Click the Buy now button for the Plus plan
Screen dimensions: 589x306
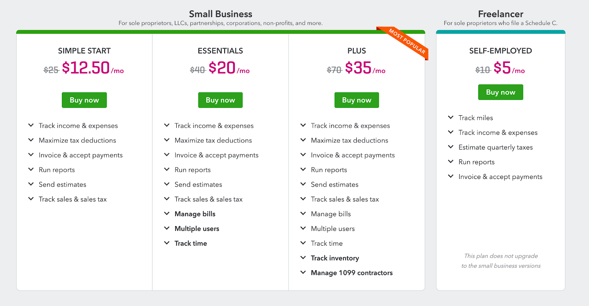[356, 100]
